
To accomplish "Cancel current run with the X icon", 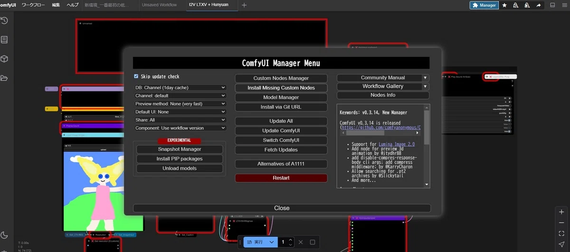I will pos(300,242).
